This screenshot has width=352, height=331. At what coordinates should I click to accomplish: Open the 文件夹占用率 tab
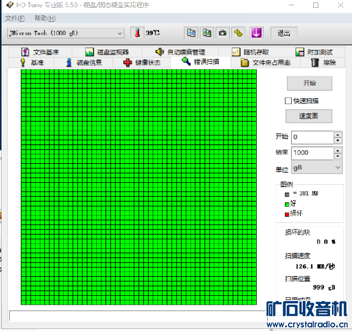coord(266,63)
